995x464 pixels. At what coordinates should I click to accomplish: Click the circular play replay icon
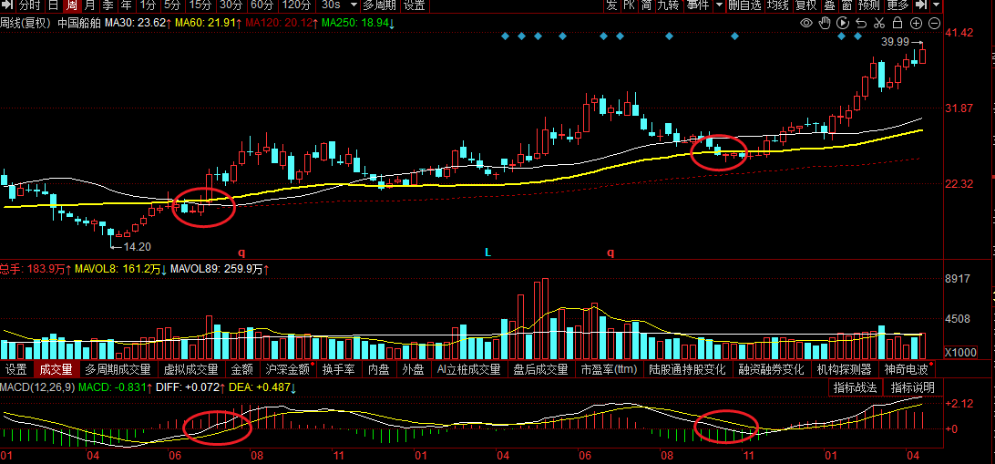[x=843, y=23]
